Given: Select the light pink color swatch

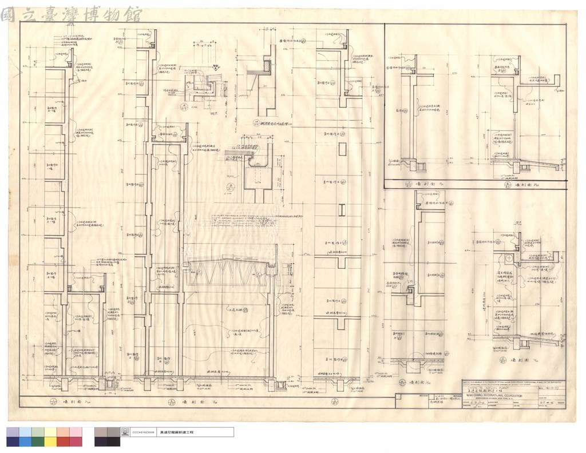Looking at the screenshot, I should pos(76,432).
